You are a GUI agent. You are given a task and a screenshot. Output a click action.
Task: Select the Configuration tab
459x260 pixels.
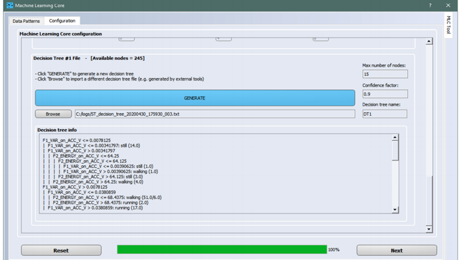[62, 21]
